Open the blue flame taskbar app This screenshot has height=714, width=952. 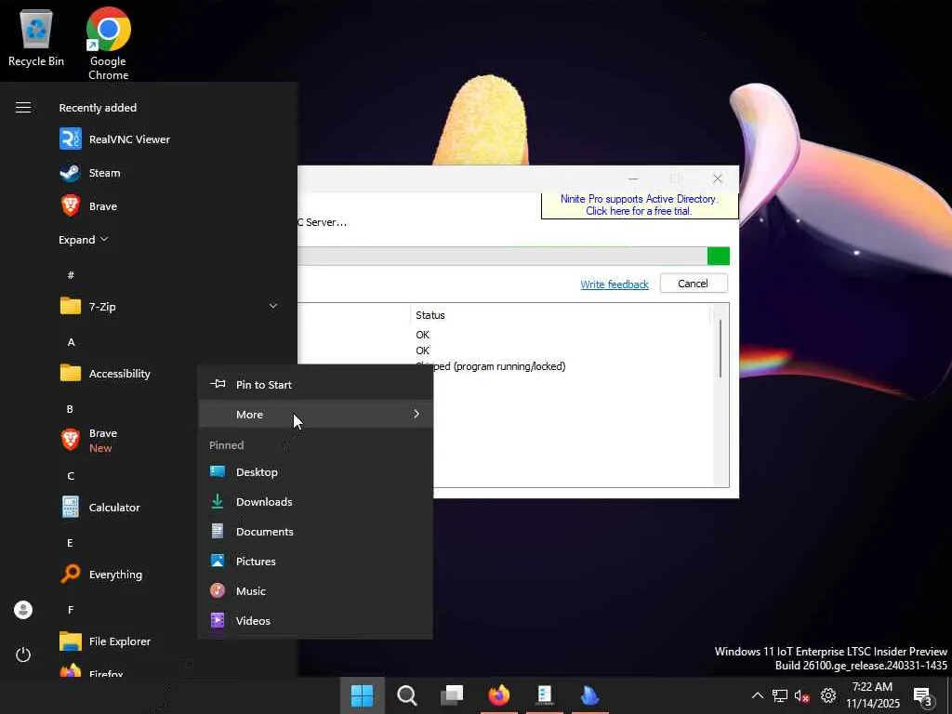click(589, 695)
